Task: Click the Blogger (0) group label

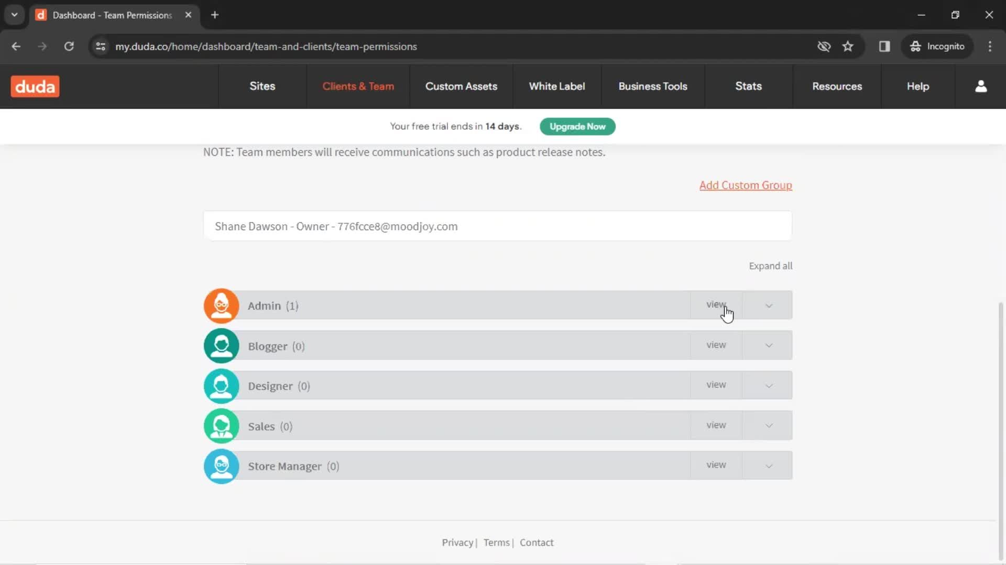Action: [x=276, y=346]
